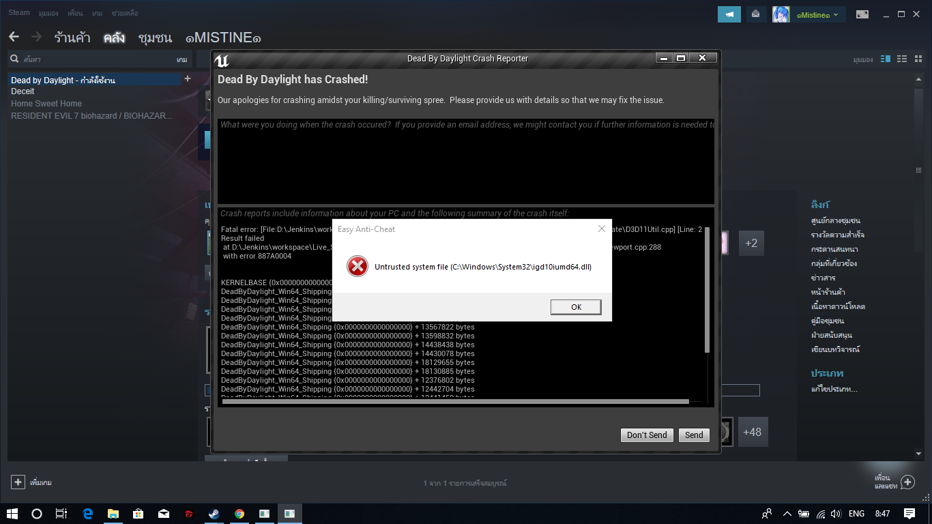Click the Mistine profile avatar

coord(781,14)
